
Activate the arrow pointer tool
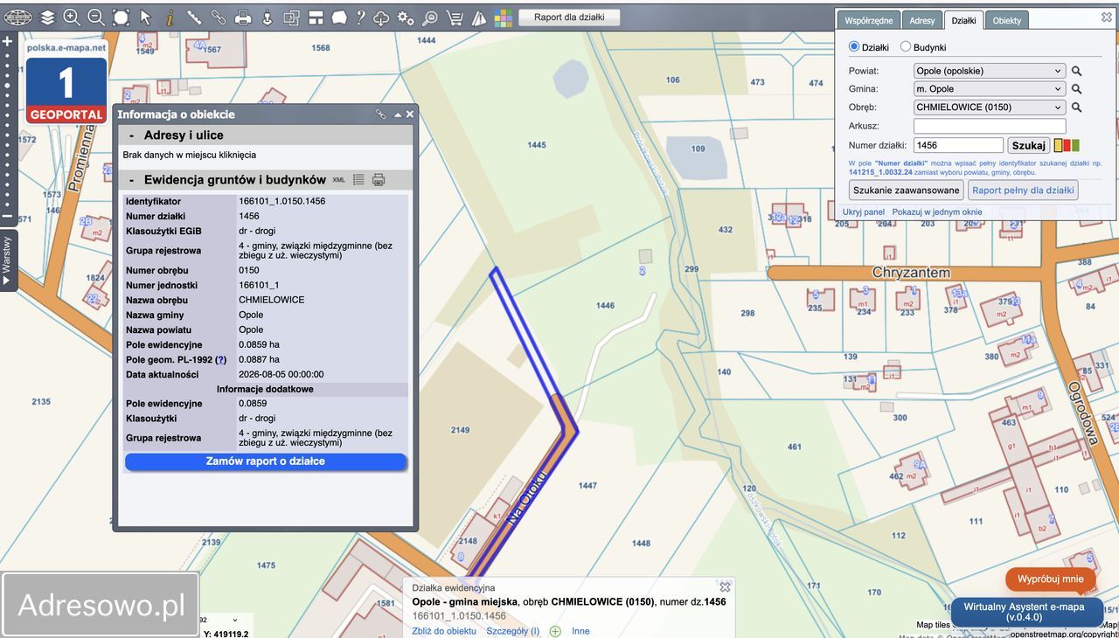coord(145,17)
